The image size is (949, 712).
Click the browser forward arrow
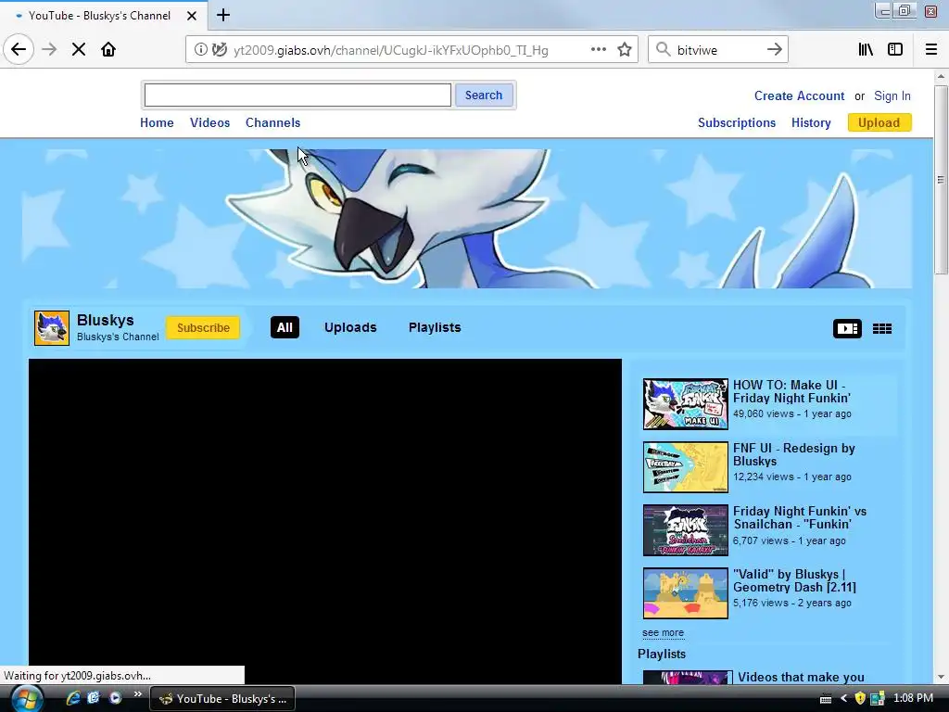pos(49,50)
